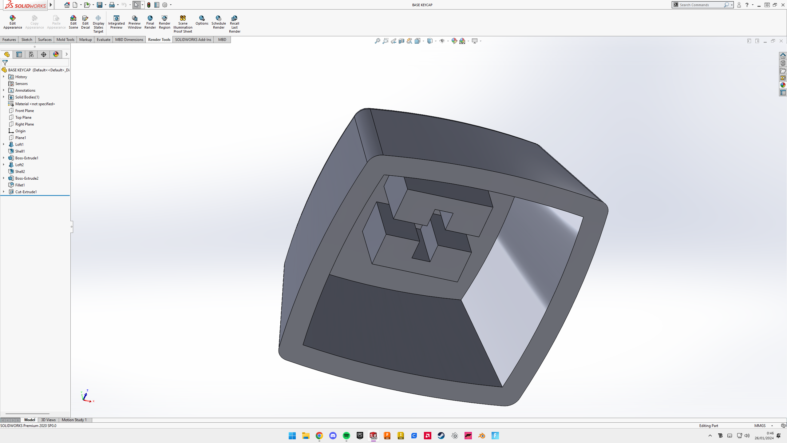Switch to the Features tab
Image resolution: width=787 pixels, height=443 pixels.
tap(9, 39)
